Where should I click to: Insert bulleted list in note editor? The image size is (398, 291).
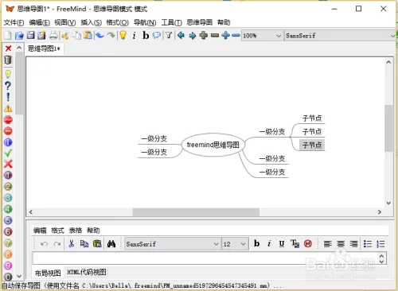[368, 244]
